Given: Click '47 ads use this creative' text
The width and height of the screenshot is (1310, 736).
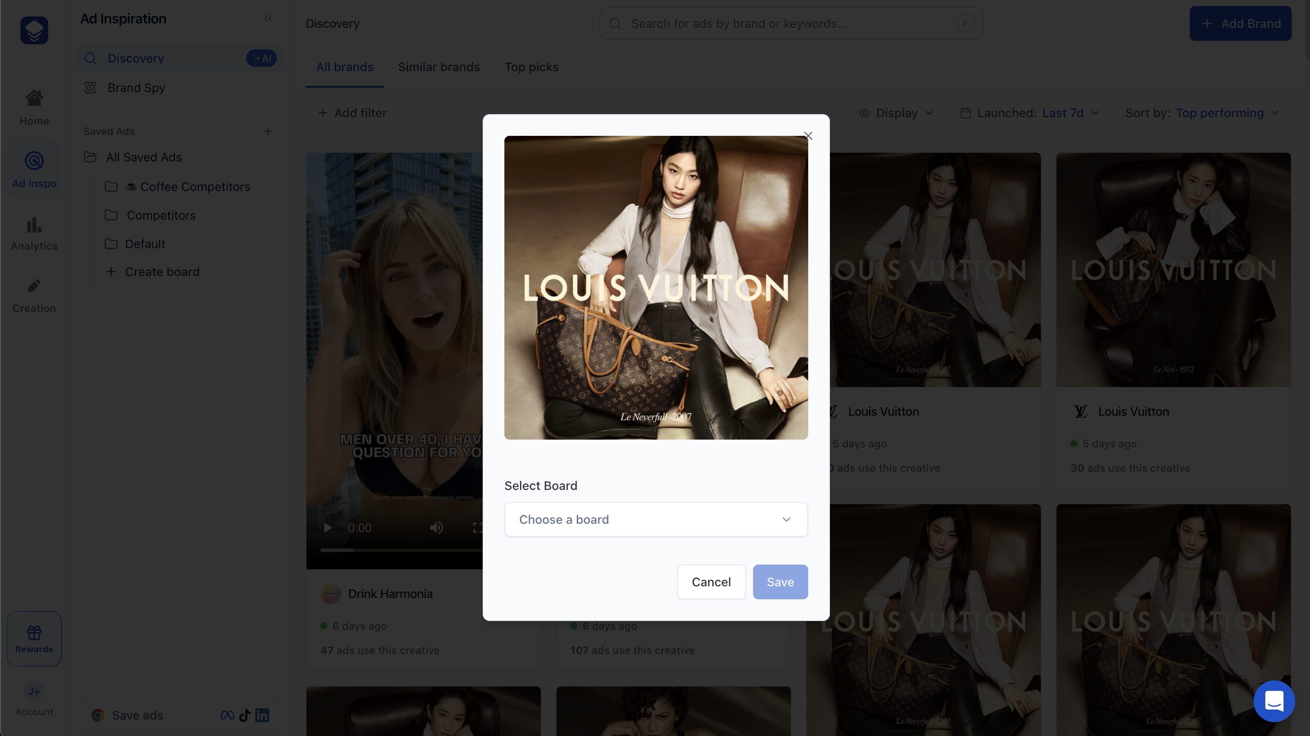Looking at the screenshot, I should pyautogui.click(x=380, y=651).
